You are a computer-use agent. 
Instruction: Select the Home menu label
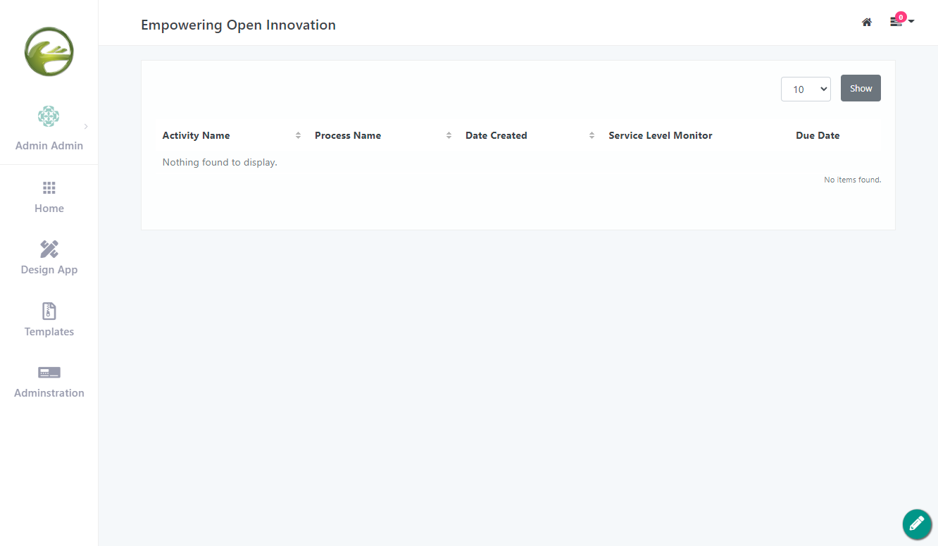[x=49, y=209]
